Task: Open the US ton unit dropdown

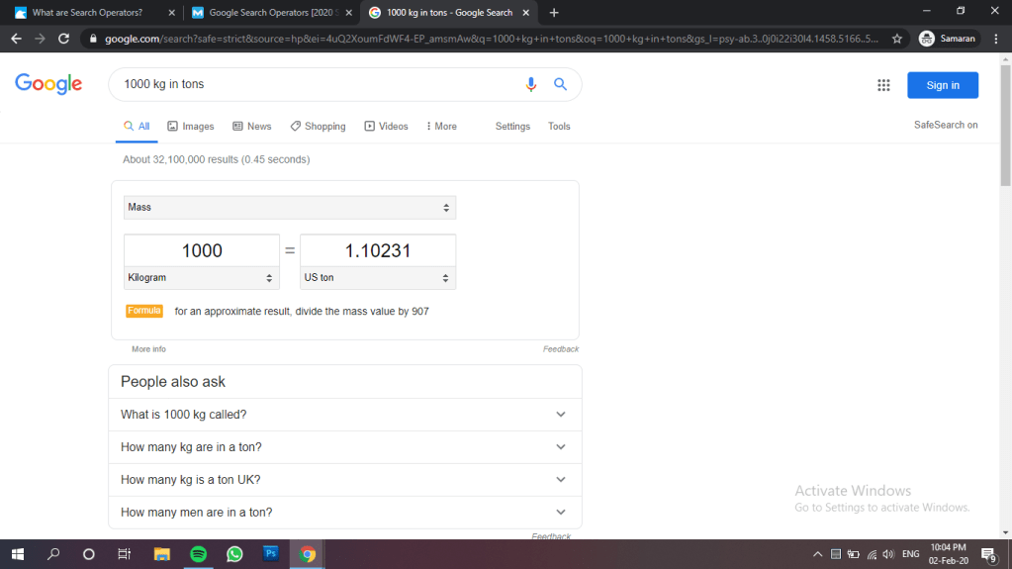Action: coord(377,278)
